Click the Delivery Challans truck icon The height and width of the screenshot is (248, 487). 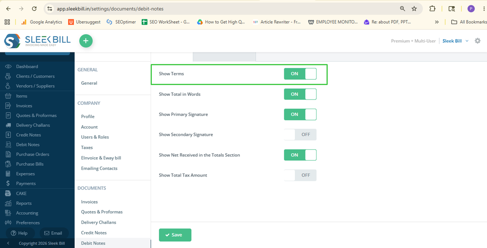coord(8,125)
